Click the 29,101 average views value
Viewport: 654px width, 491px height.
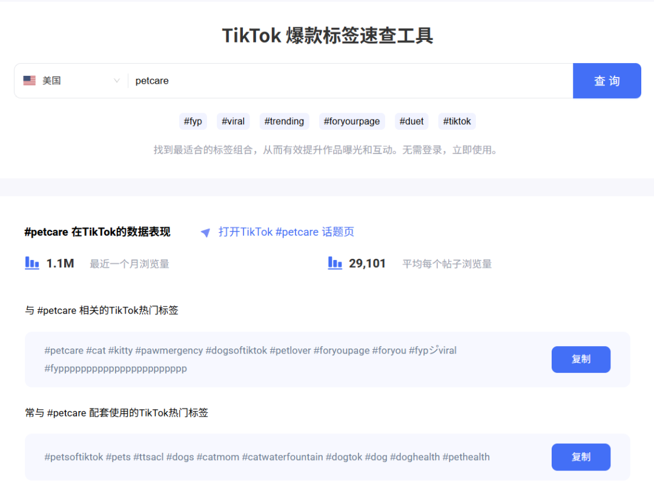click(367, 264)
